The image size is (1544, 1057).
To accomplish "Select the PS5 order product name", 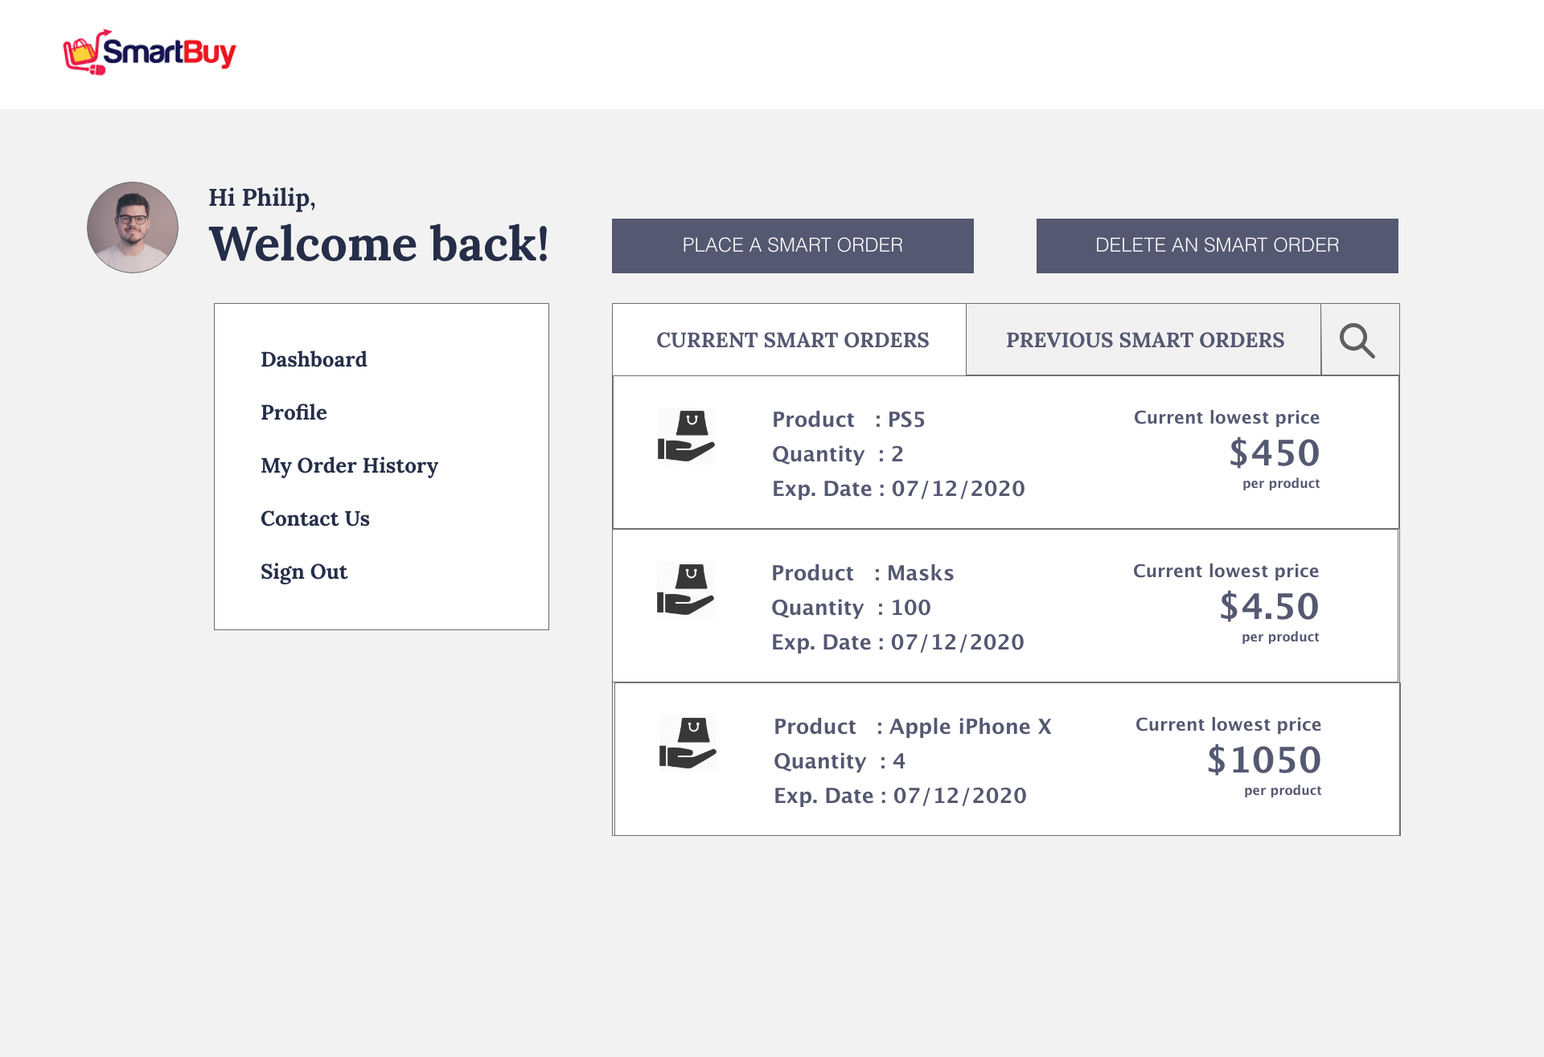I will 905,420.
